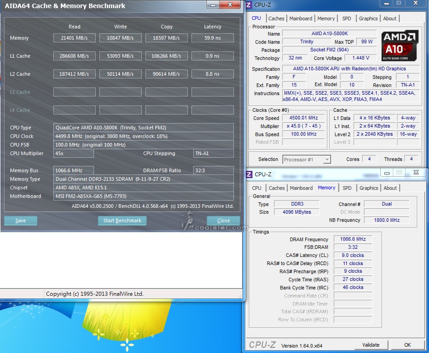Click the Save button in AIDA64
The height and width of the screenshot is (353, 429).
(20, 220)
